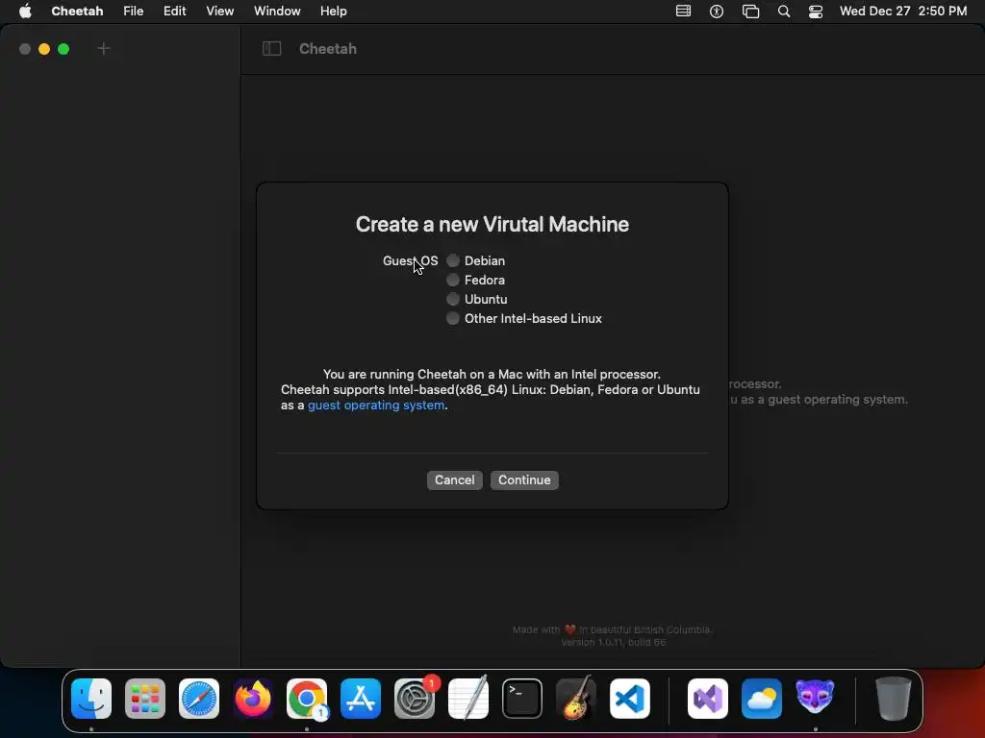985x738 pixels.
Task: Click the keyboard viewer menu bar icon
Action: [684, 12]
